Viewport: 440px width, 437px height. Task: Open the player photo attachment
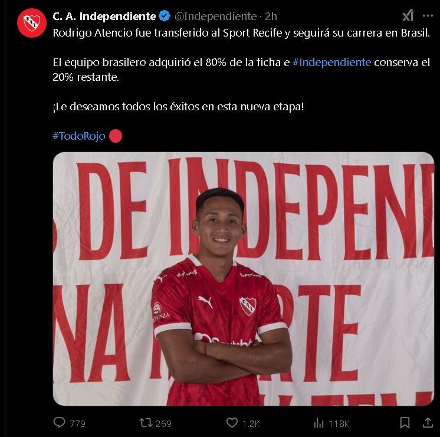tap(243, 279)
